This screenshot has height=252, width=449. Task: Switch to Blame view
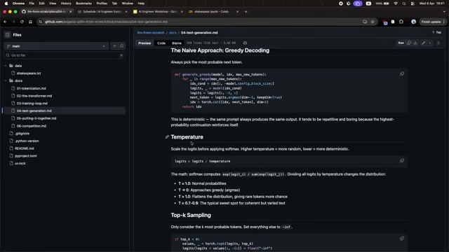176,43
